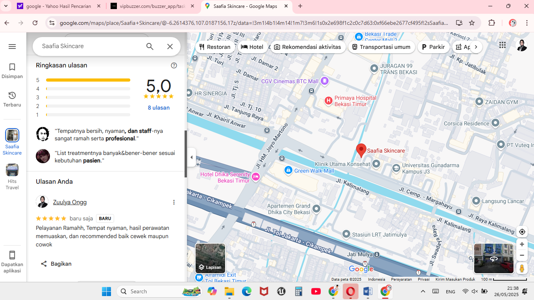534x300 pixels.
Task: Open Terbaru recent history
Action: coord(12,99)
